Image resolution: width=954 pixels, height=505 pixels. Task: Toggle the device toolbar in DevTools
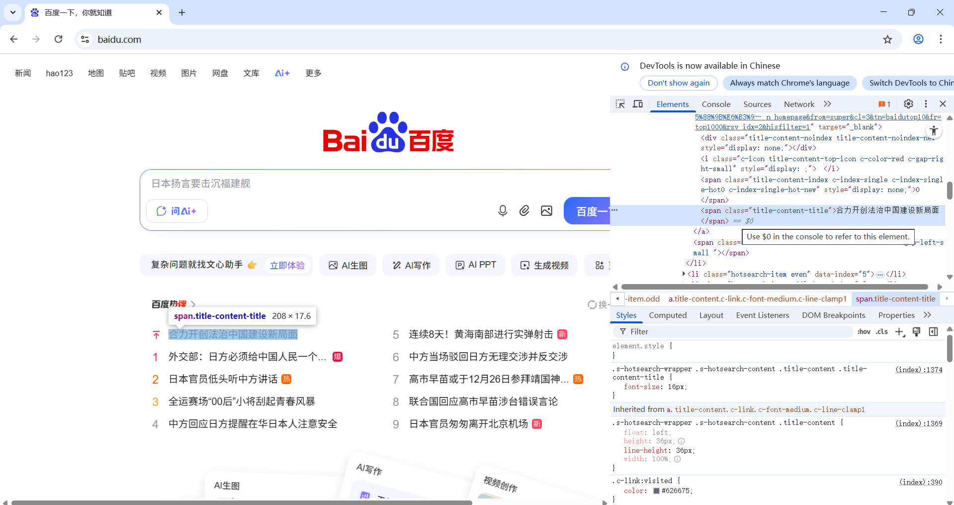638,104
